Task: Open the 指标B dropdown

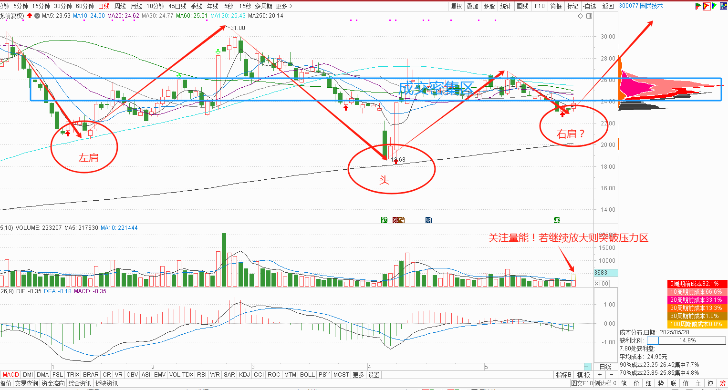Action: tap(564, 375)
